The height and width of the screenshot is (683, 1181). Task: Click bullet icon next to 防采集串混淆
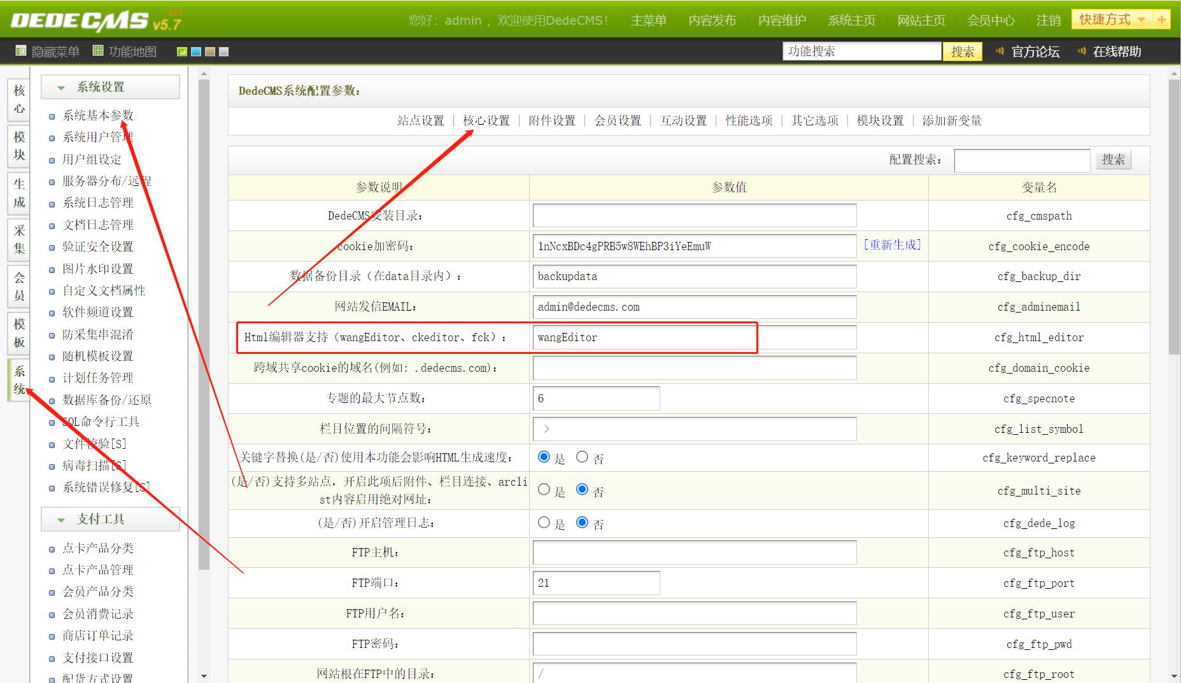[52, 335]
